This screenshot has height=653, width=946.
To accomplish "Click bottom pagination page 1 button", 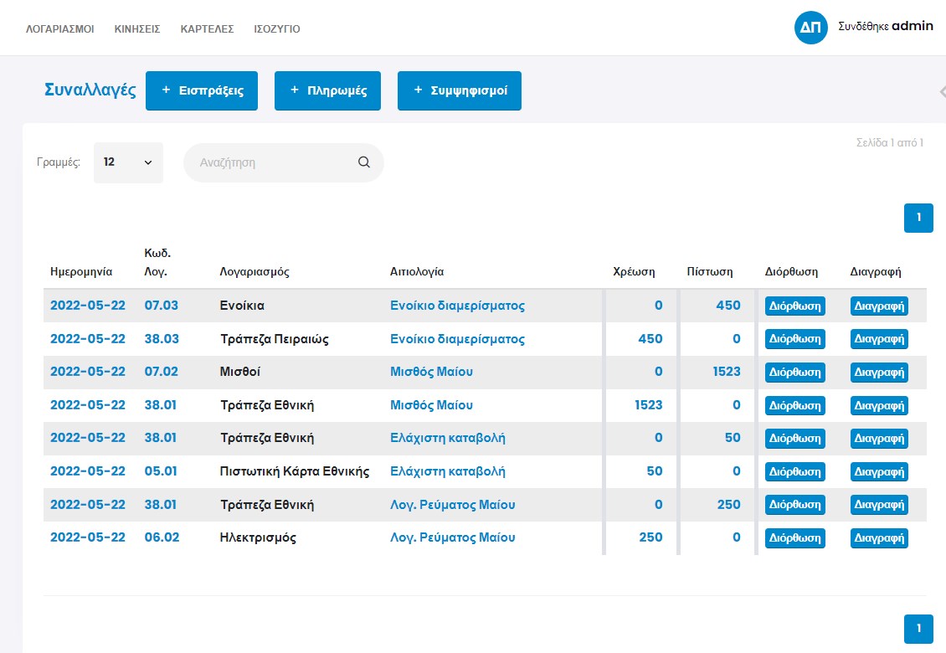I will point(918,628).
